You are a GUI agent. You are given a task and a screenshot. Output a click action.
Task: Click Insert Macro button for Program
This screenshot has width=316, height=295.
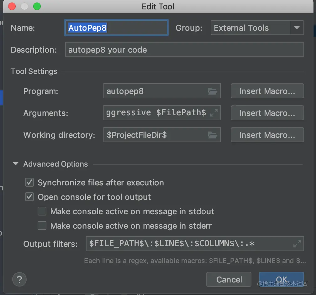[x=267, y=91]
